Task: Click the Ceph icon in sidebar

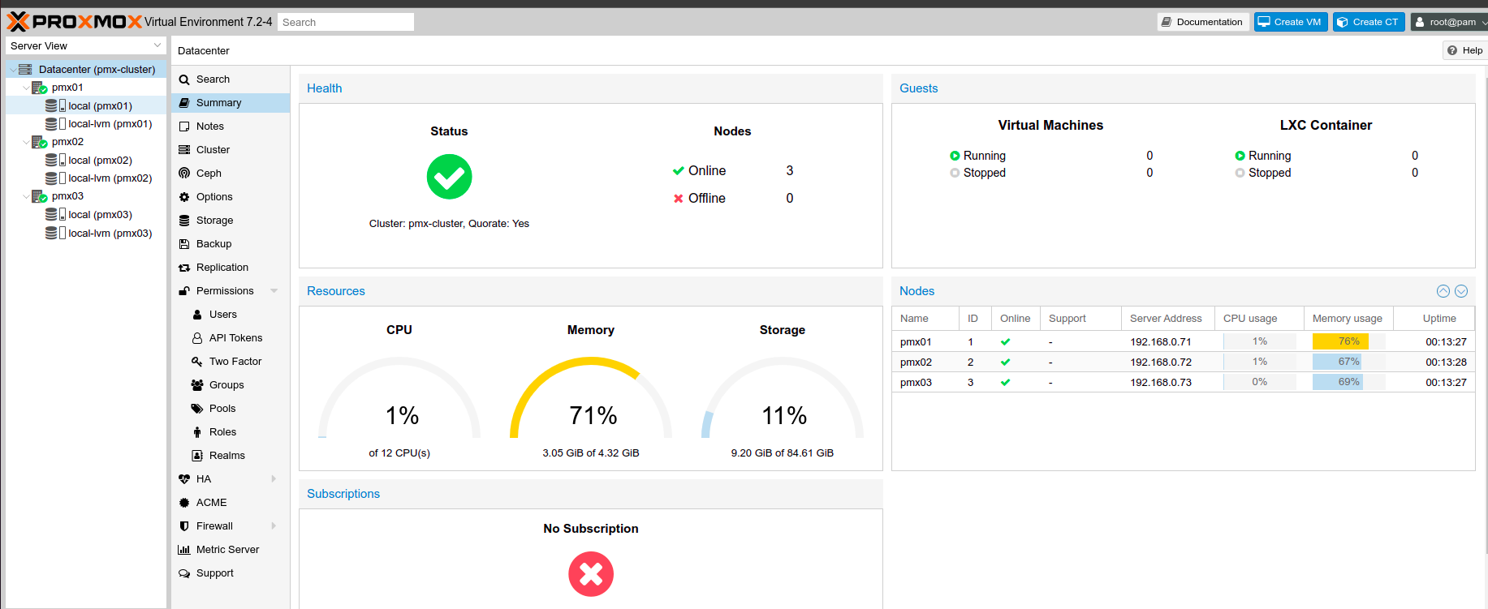Action: coord(184,174)
